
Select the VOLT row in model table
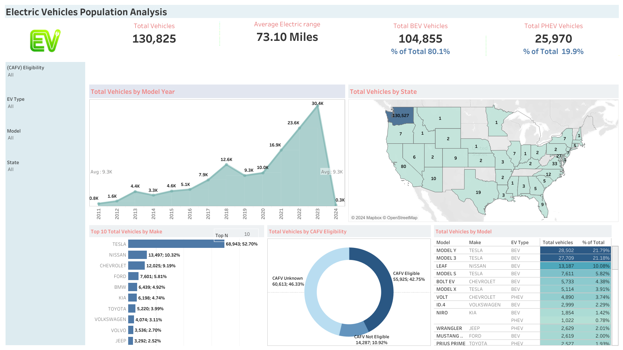[x=523, y=297]
